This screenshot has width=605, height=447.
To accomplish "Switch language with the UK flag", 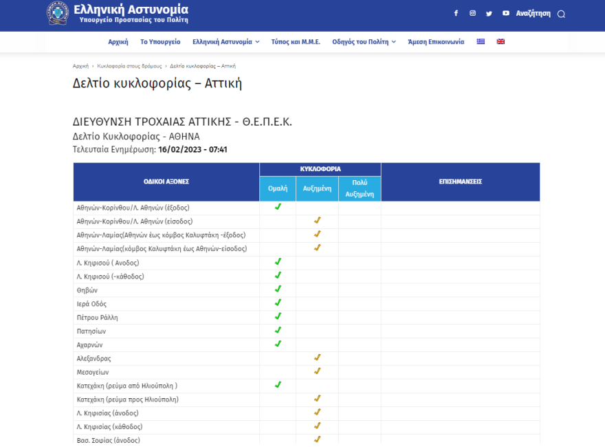I will click(x=500, y=41).
